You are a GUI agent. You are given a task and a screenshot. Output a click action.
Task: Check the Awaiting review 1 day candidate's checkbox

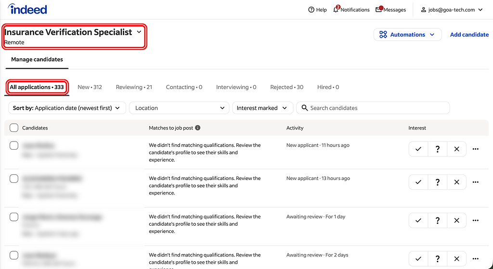pyautogui.click(x=14, y=217)
